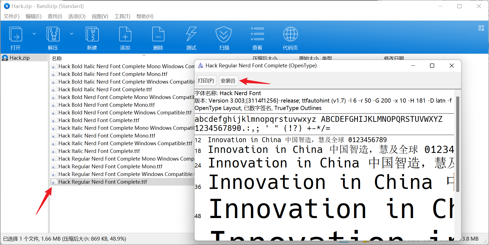The height and width of the screenshot is (245, 489).
Task: Test the archive with 测试 icon
Action: click(x=191, y=38)
